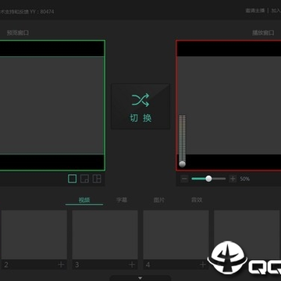Expand the panel with the bottom down arrow
This screenshot has width=281, height=281.
[140, 278]
